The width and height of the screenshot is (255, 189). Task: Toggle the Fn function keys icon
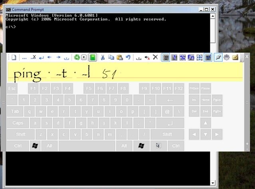[191, 57]
